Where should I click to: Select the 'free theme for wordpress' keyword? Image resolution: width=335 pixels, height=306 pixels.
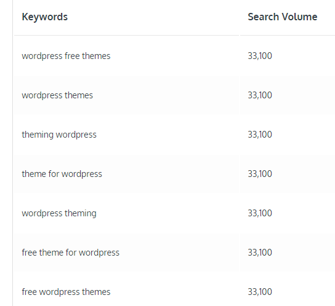click(x=70, y=253)
